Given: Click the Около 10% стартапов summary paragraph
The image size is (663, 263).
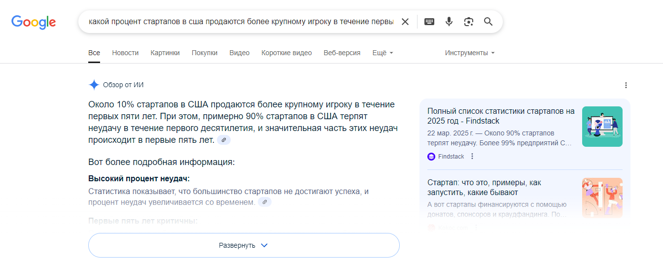Looking at the screenshot, I should pyautogui.click(x=243, y=122).
